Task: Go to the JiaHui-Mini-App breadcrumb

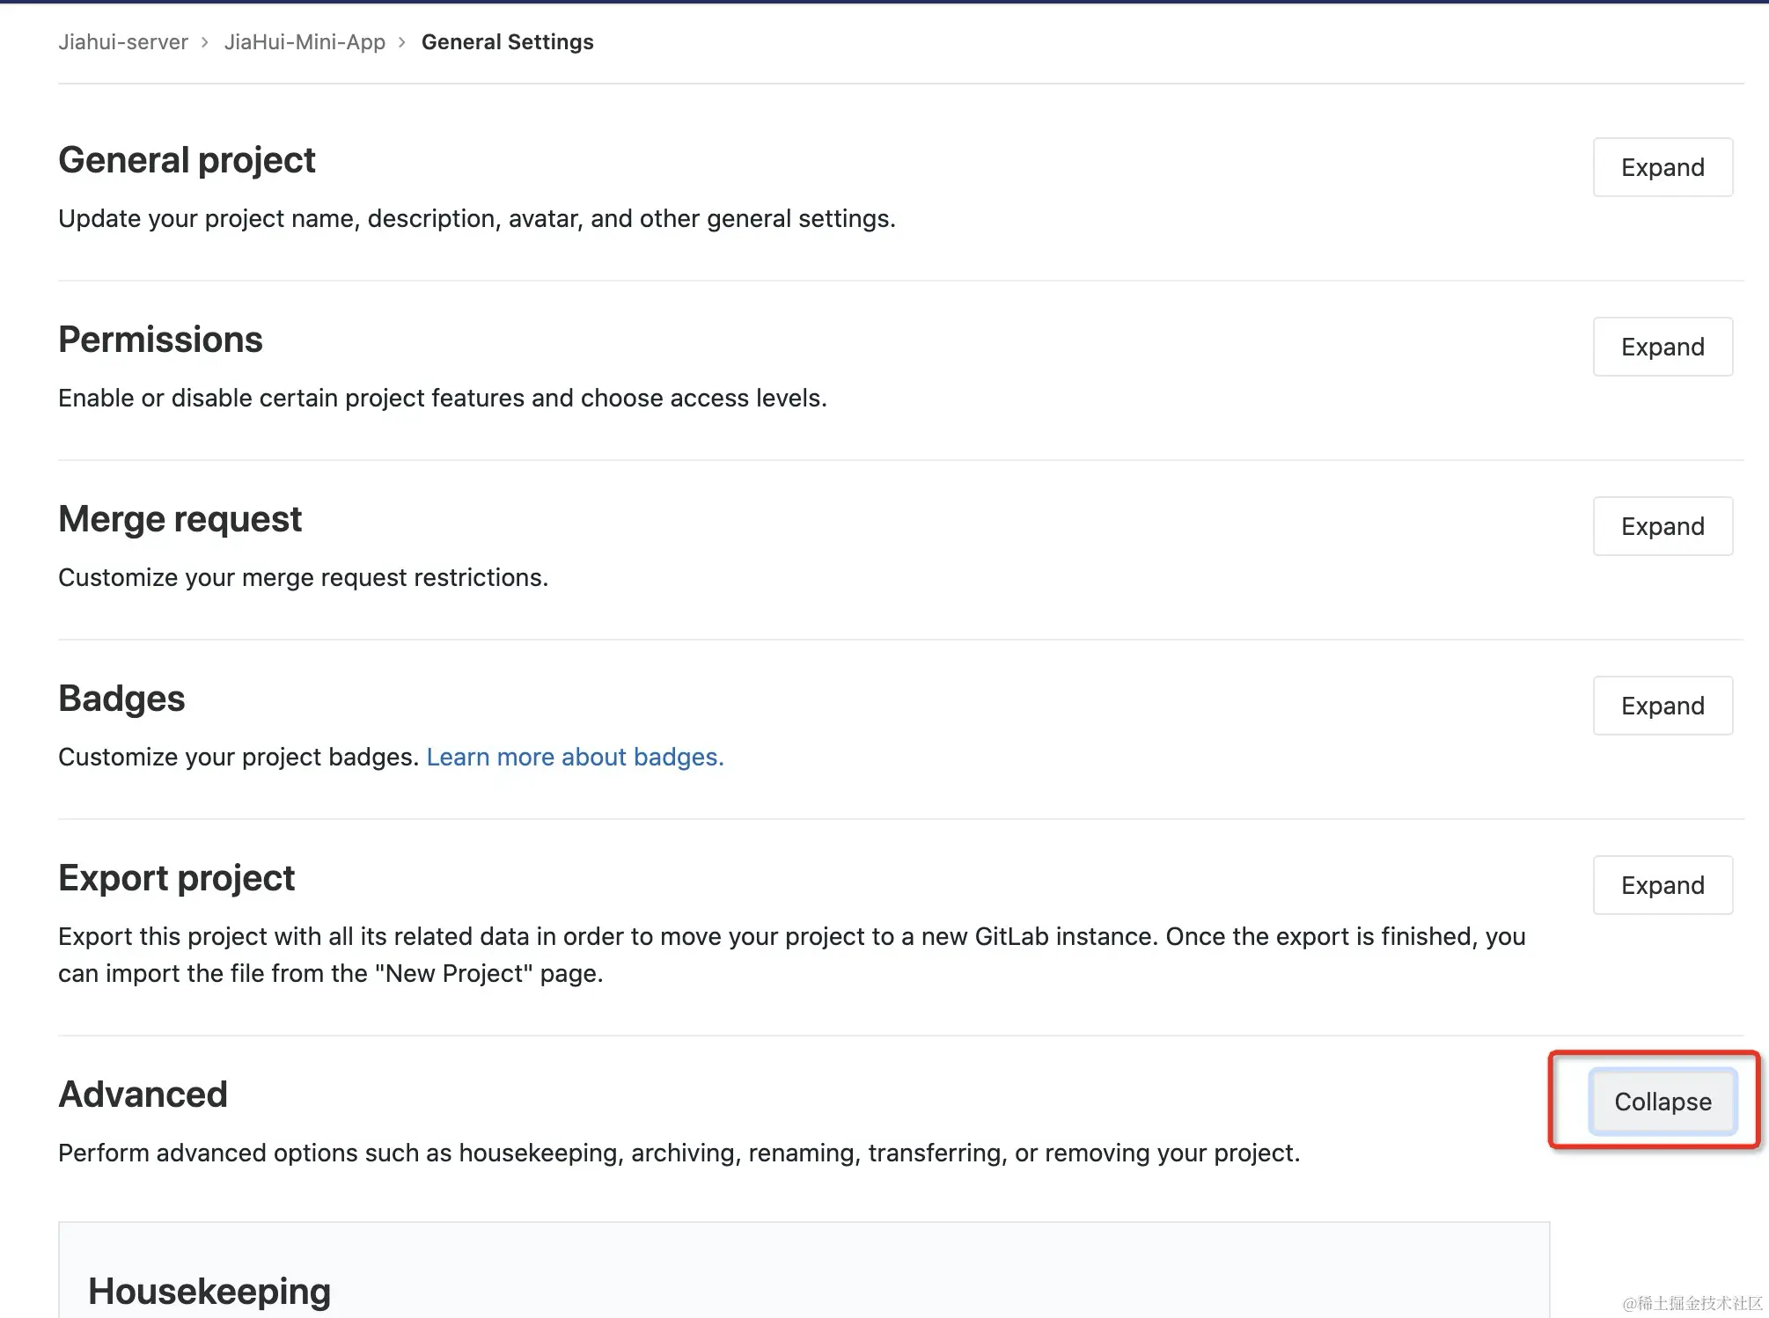Action: pos(305,42)
